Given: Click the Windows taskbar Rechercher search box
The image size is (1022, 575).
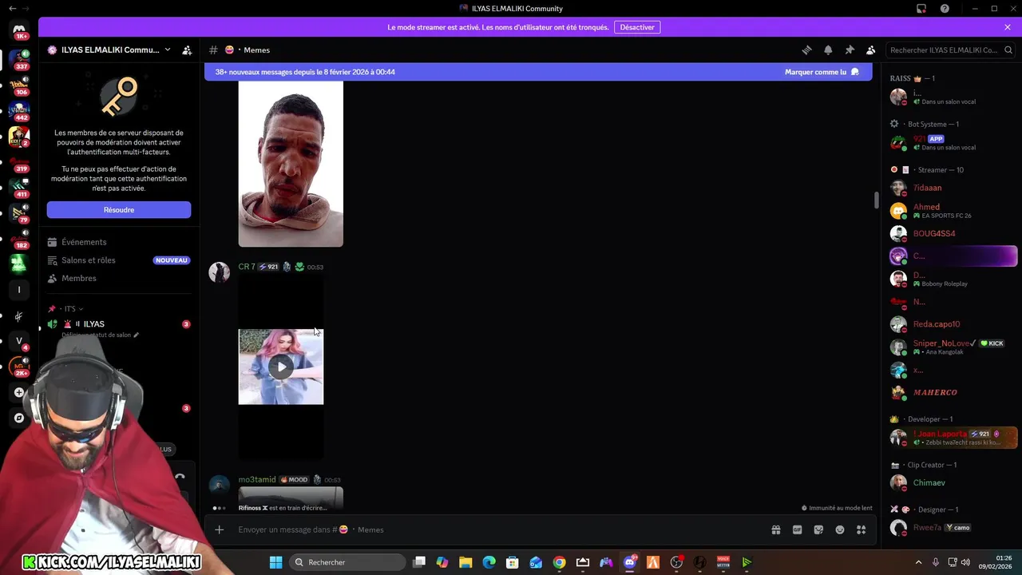Looking at the screenshot, I should coord(347,562).
